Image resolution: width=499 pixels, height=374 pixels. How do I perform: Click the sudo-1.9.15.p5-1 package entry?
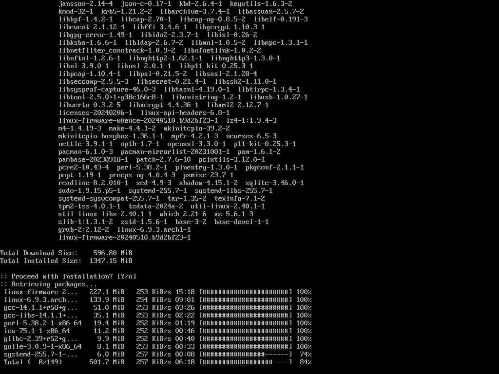[90, 191]
